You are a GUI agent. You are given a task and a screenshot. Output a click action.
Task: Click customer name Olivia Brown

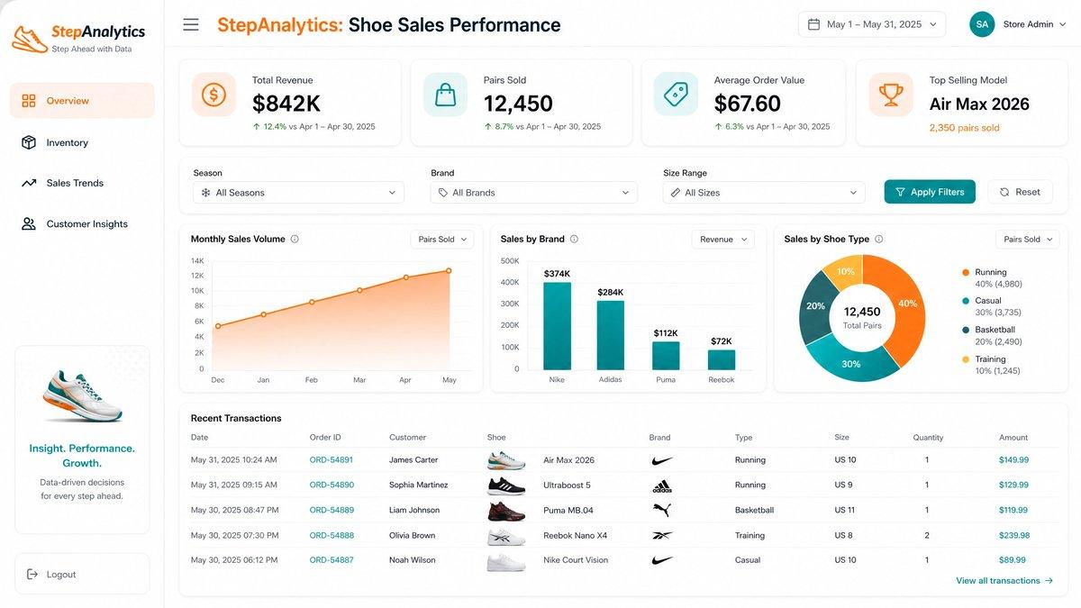pyautogui.click(x=413, y=535)
